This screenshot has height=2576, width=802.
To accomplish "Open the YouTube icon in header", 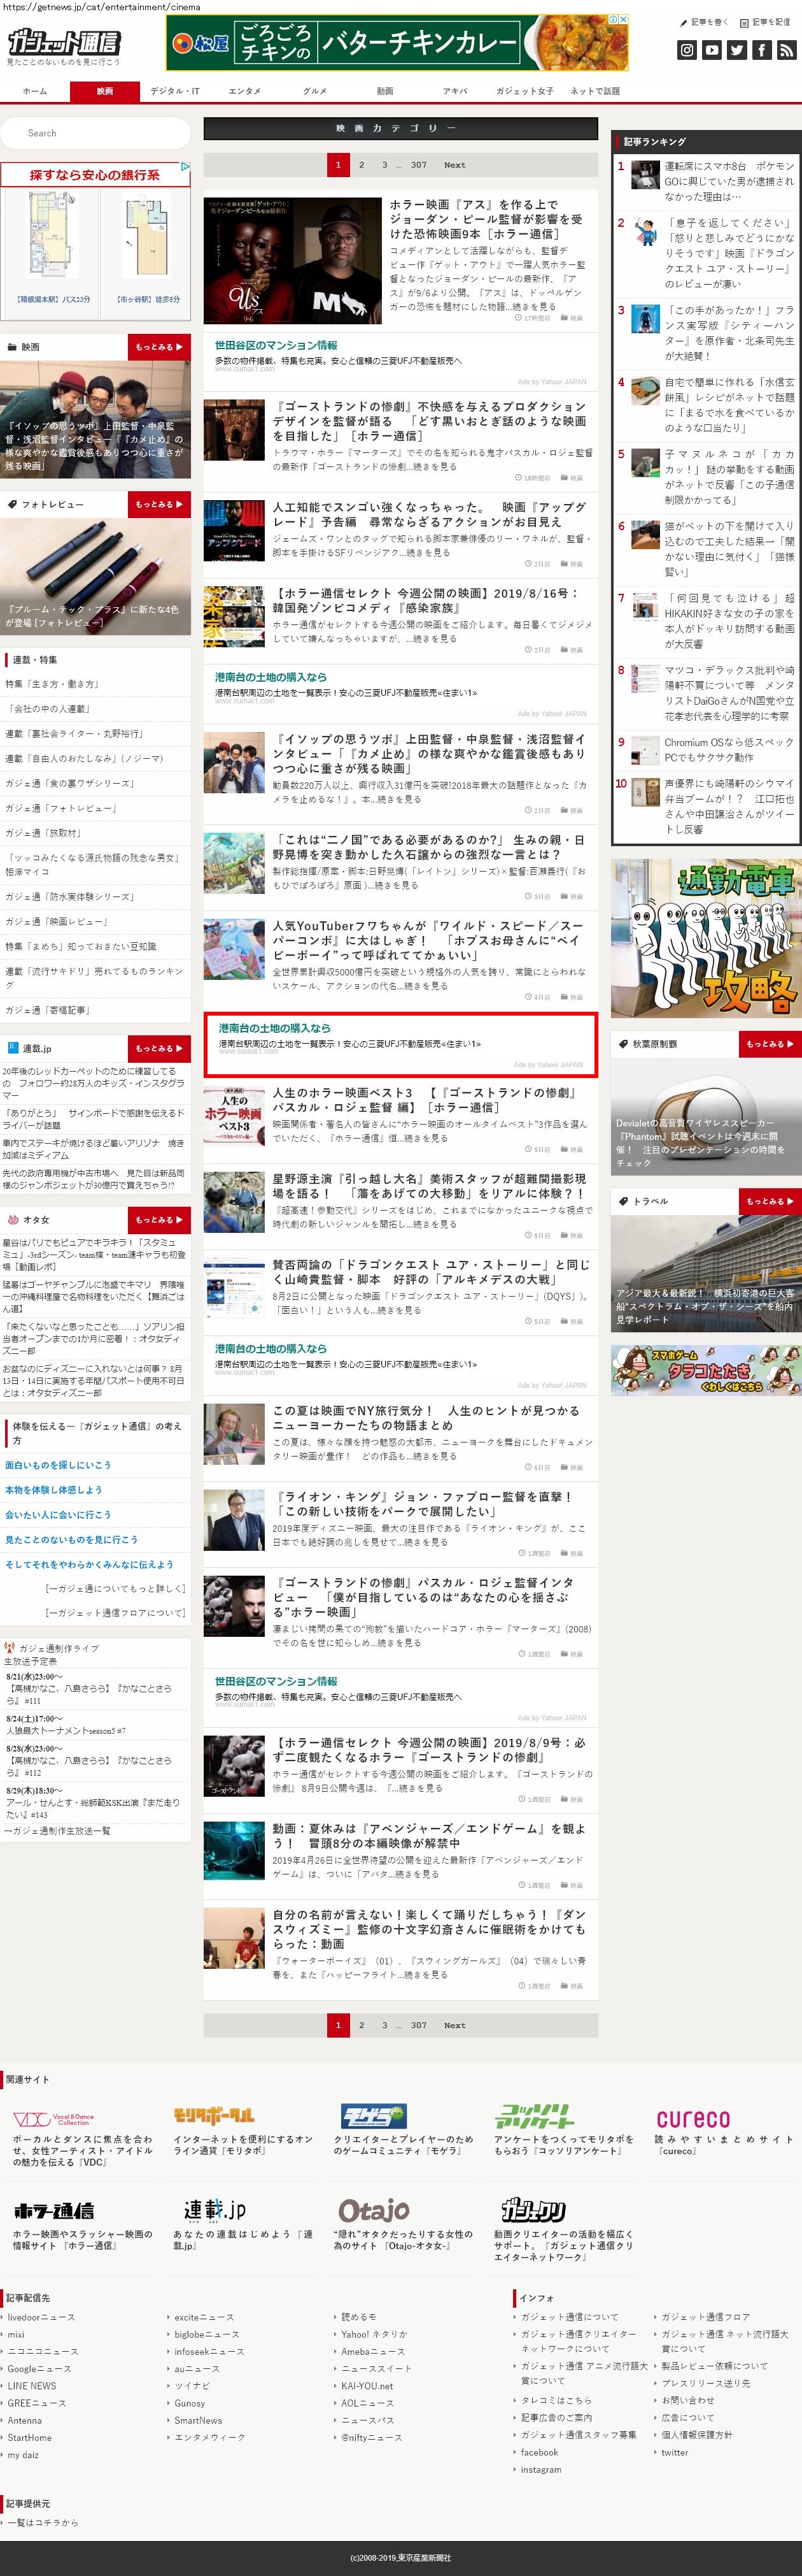I will point(712,49).
